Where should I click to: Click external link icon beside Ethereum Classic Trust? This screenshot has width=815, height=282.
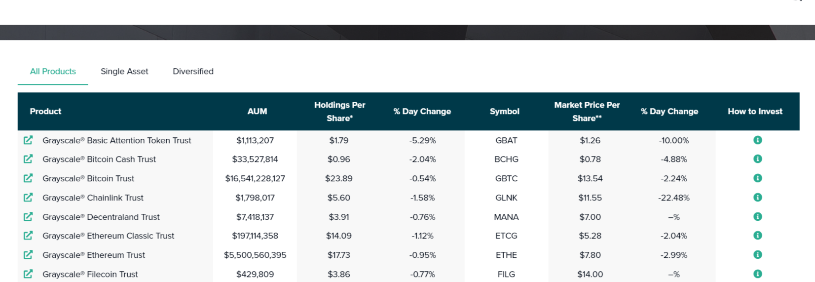[x=28, y=236]
